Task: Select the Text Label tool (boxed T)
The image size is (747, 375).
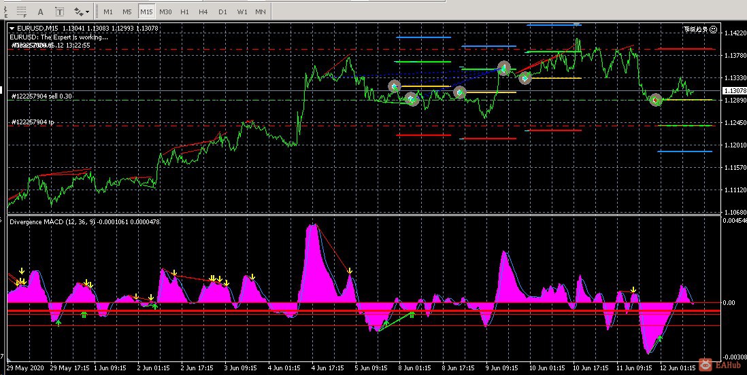Action: [60, 12]
